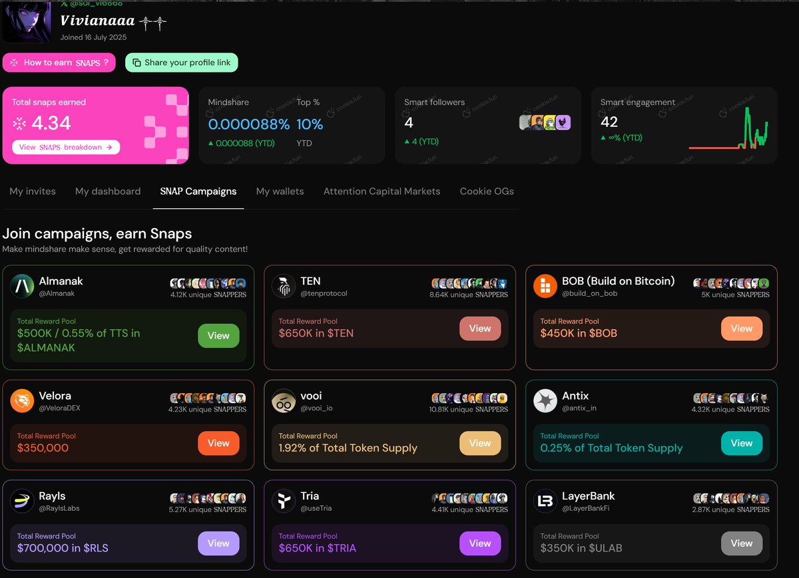This screenshot has width=799, height=578.
Task: Click Share your profile link button
Action: tap(181, 63)
